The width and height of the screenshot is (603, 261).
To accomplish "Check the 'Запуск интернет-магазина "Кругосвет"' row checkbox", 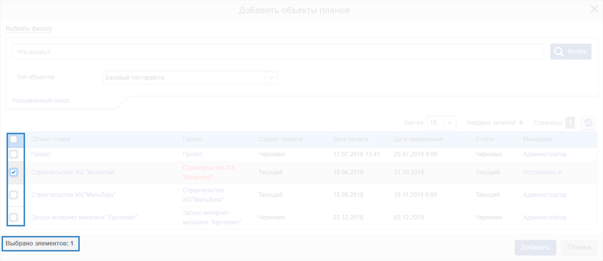I will [x=14, y=217].
